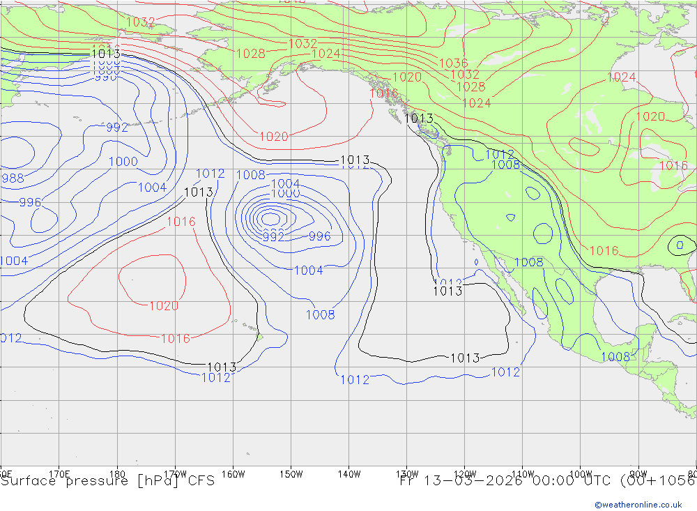Screen dimensions: 697x511
Task: Open the weatheronline.co.uk copyright link
Action: point(638,504)
